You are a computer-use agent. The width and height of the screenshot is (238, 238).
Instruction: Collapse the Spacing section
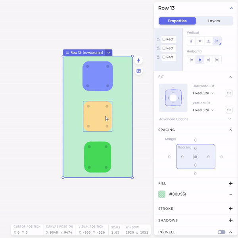pos(230,130)
